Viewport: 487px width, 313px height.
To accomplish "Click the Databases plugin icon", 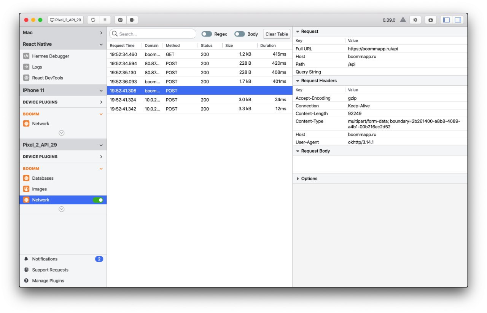I will coord(26,178).
